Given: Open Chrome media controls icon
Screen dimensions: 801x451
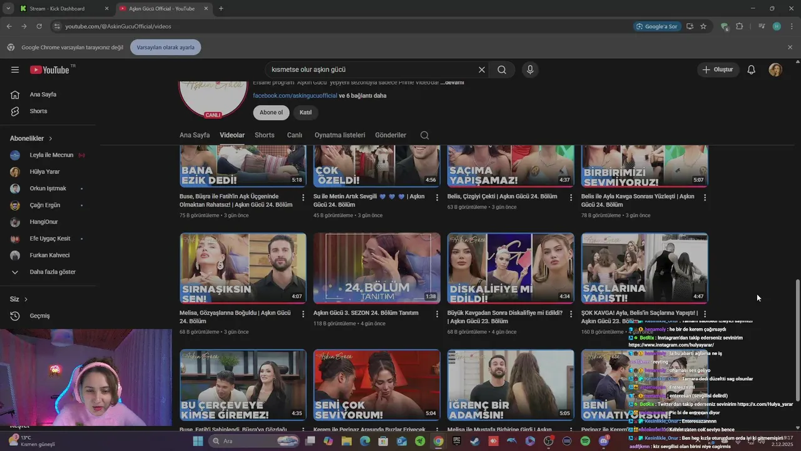Looking at the screenshot, I should pos(762,26).
